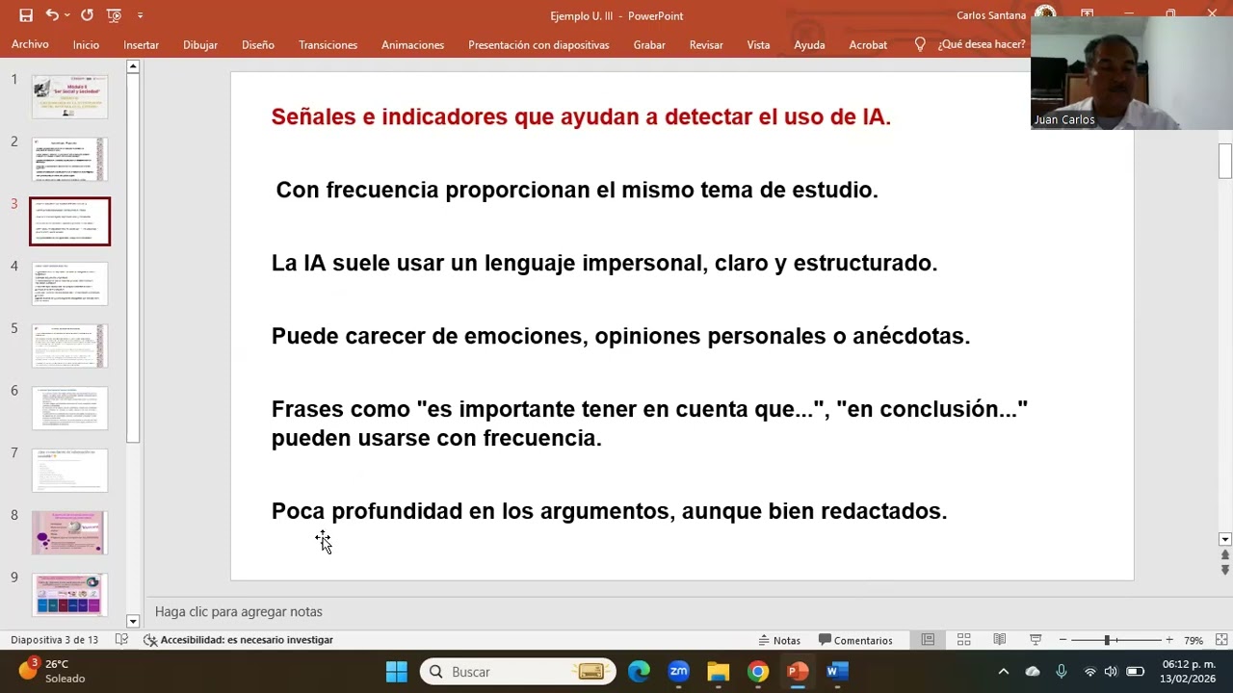
Task: Open Word from taskbar
Action: 837,672
